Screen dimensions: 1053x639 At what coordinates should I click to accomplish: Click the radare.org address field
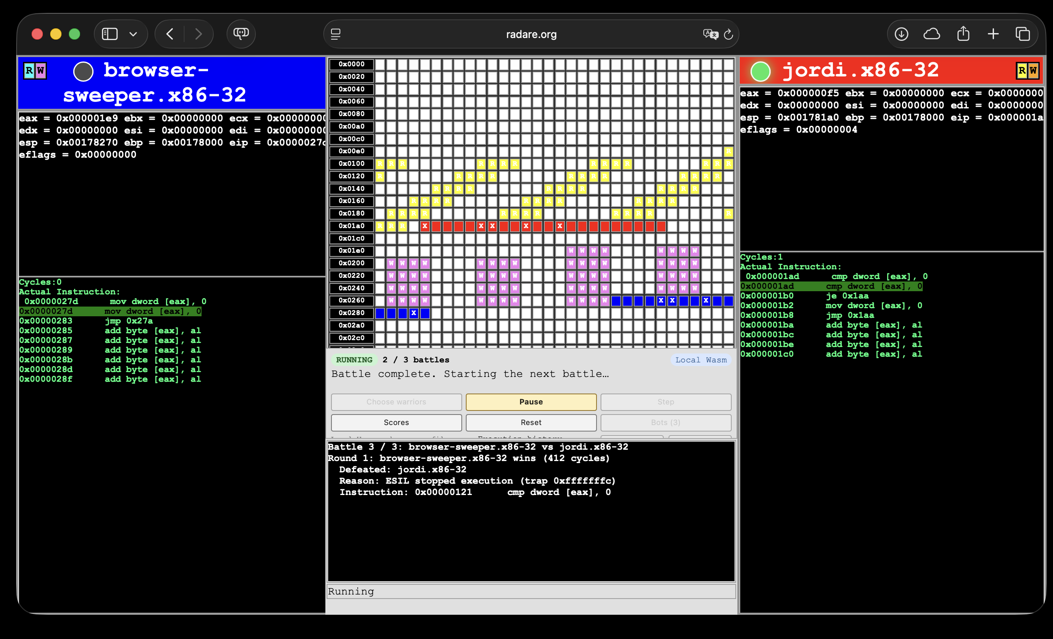tap(531, 34)
